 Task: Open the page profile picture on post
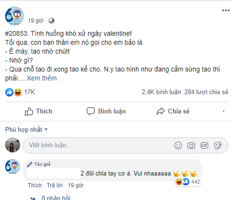tap(14, 16)
